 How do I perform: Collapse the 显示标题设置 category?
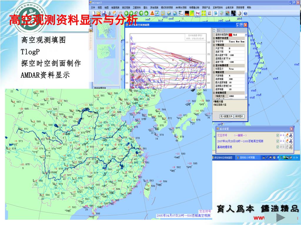(x=214, y=65)
